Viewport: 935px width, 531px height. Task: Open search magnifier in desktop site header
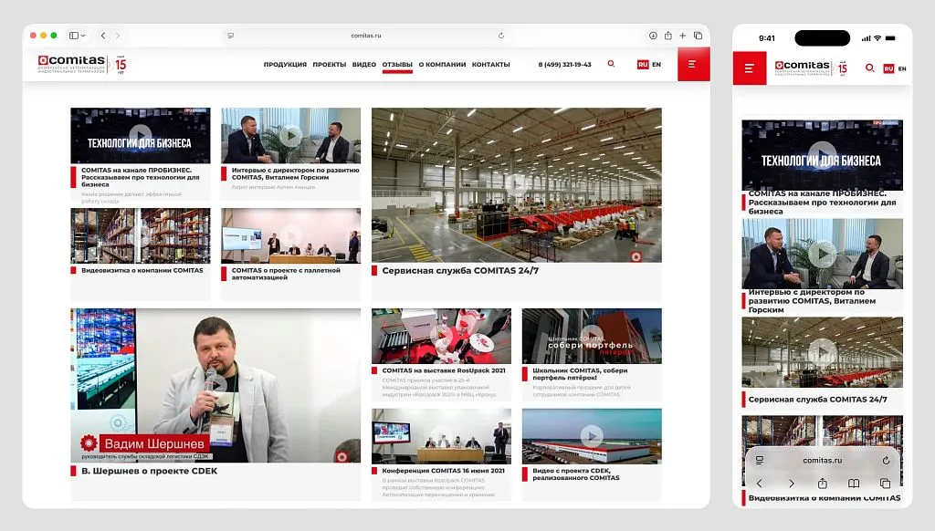click(x=611, y=64)
